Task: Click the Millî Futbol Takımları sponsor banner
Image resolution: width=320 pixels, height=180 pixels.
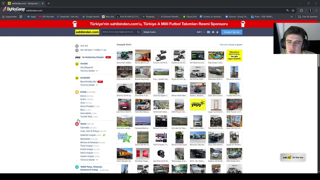Action: click(159, 24)
